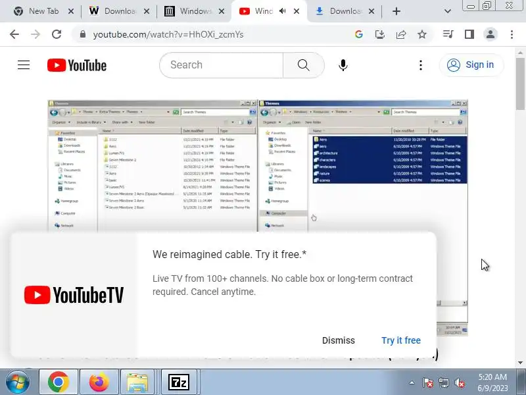Search with your voice microphone

[x=343, y=65]
